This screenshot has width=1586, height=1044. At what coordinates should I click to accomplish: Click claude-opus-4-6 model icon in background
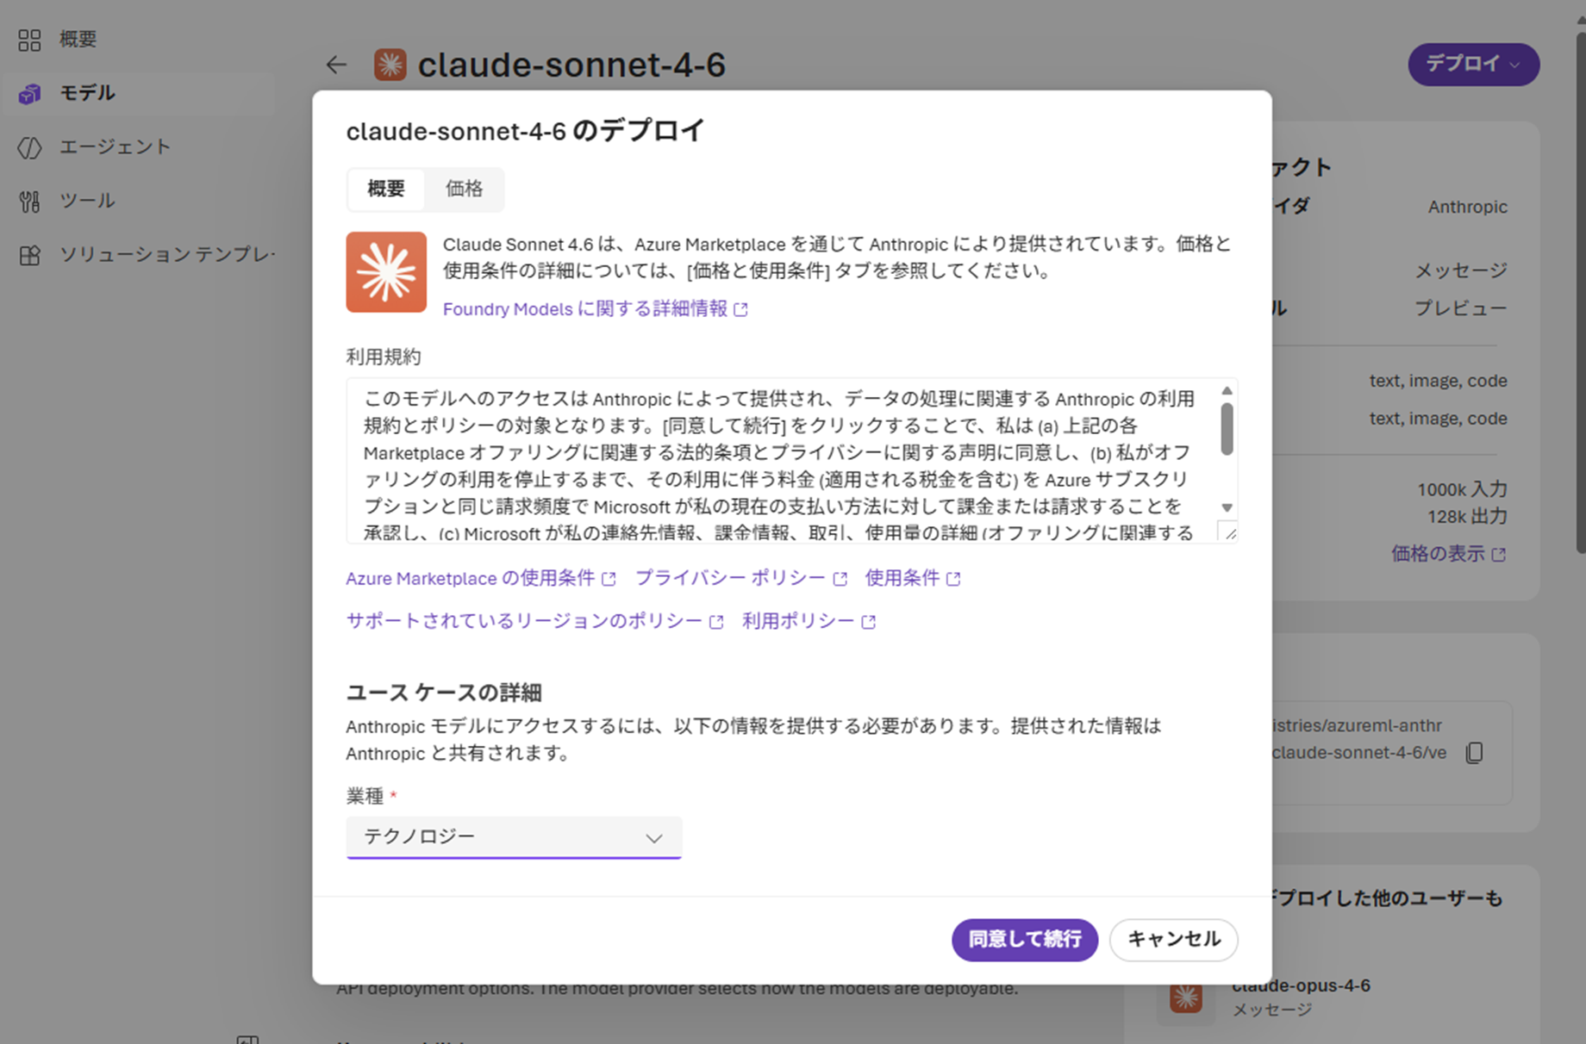[x=1186, y=997]
